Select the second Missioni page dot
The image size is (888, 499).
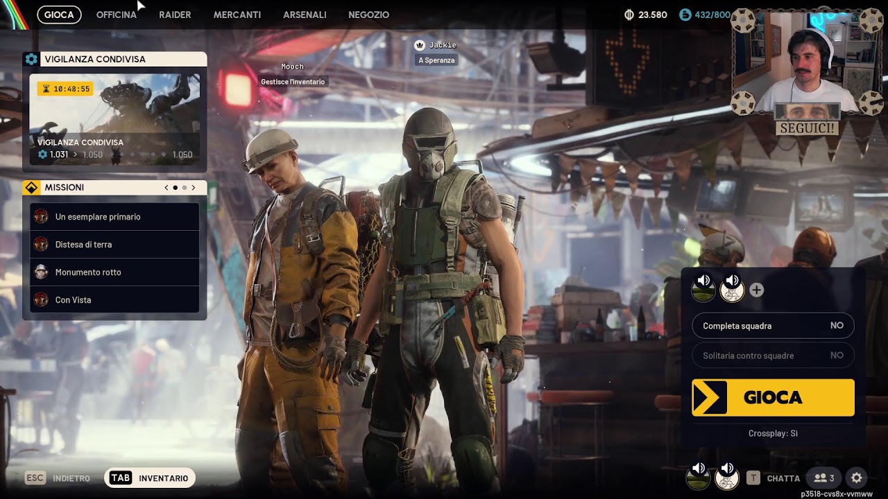[x=184, y=187]
